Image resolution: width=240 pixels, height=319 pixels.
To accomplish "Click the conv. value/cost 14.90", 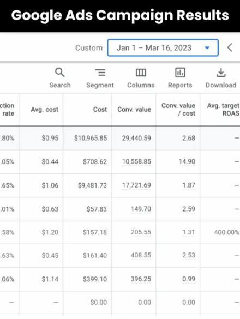I will [x=187, y=162].
